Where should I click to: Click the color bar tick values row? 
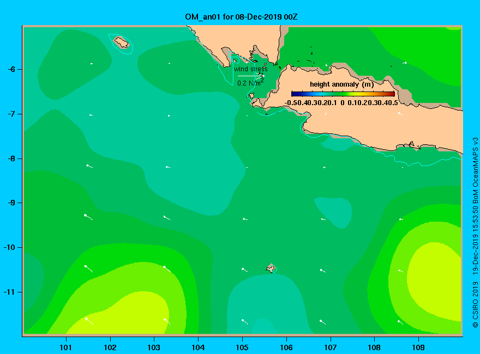[x=341, y=103]
